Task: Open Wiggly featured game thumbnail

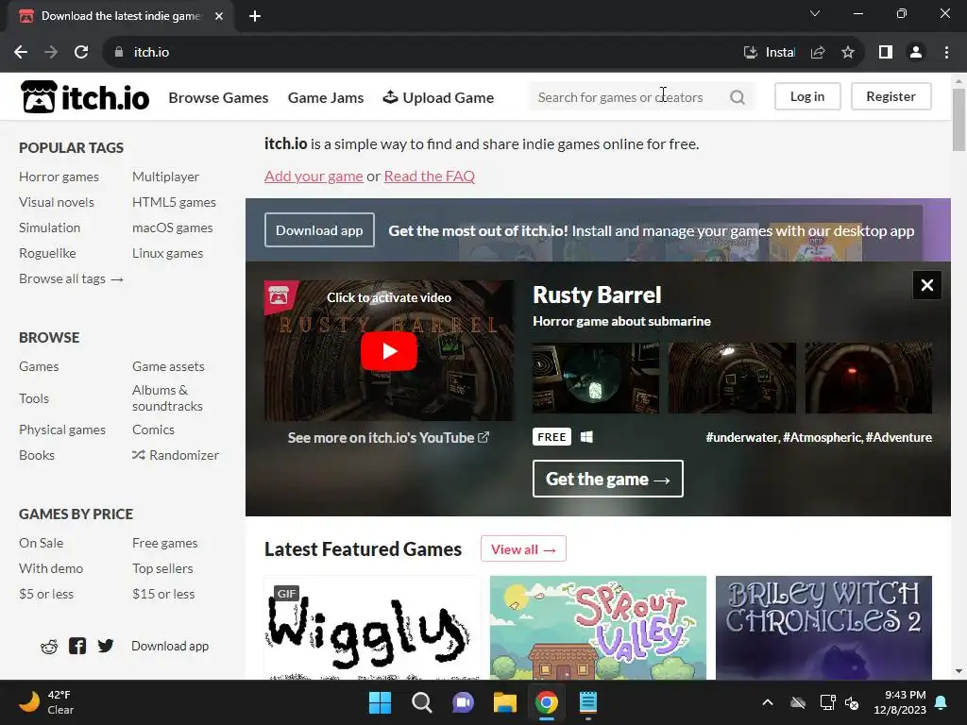Action: [372, 628]
